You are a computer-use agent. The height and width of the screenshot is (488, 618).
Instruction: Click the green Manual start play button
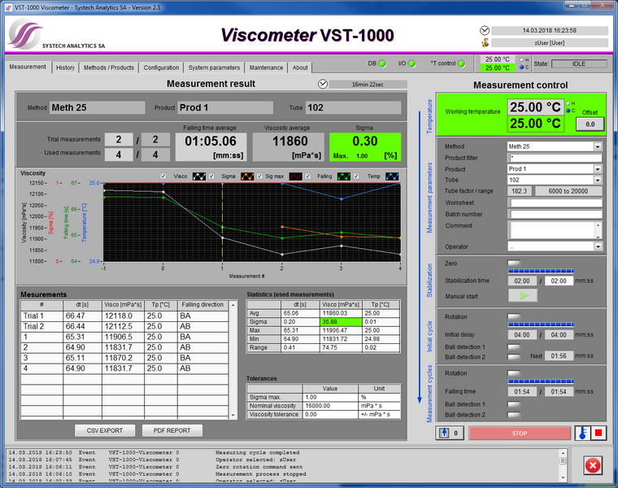pos(523,295)
